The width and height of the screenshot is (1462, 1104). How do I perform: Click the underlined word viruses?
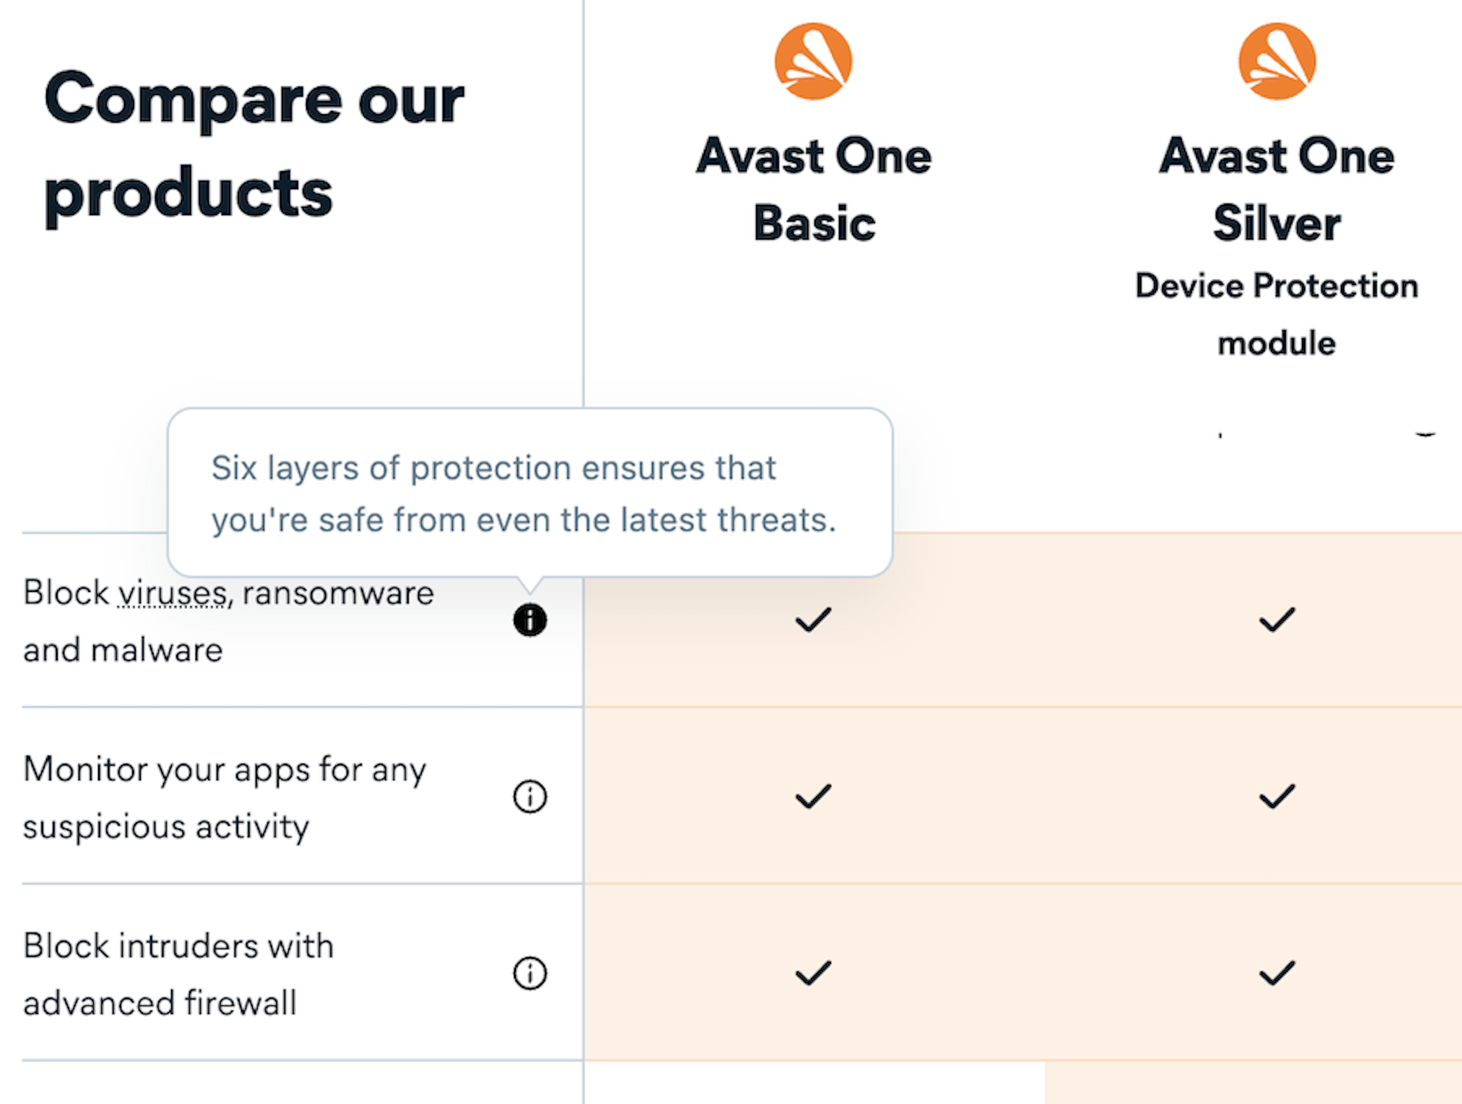172,593
